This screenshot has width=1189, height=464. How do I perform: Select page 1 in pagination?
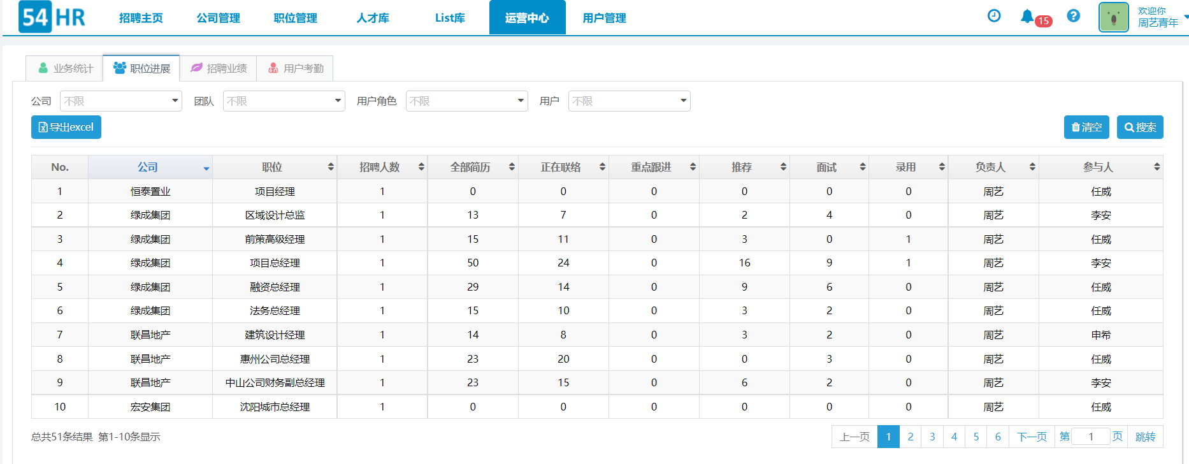(x=888, y=437)
